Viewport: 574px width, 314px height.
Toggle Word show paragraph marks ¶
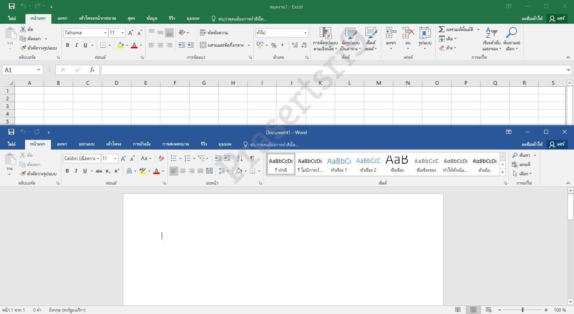252,158
